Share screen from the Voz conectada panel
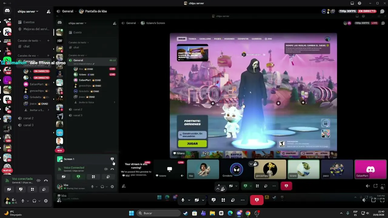388x218 pixels. pyautogui.click(x=21, y=189)
